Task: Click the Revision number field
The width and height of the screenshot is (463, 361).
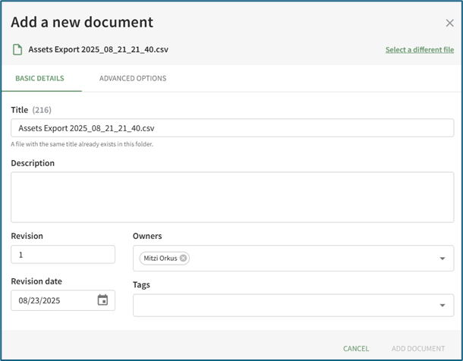Action: [62, 255]
